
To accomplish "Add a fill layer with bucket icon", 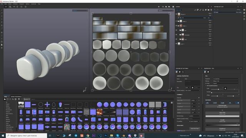I will [x=203, y=10].
